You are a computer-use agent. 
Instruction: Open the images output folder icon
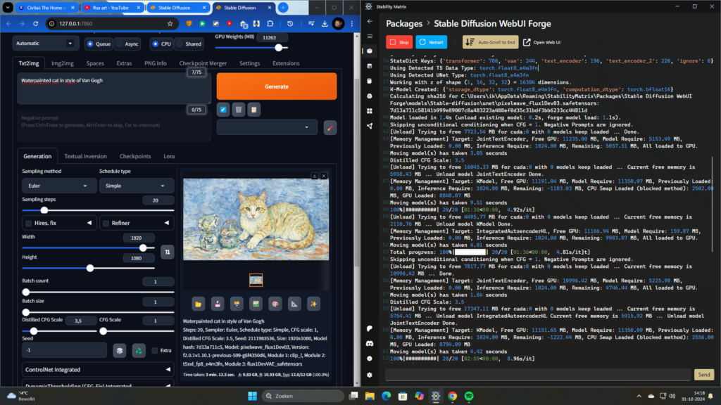coord(199,304)
